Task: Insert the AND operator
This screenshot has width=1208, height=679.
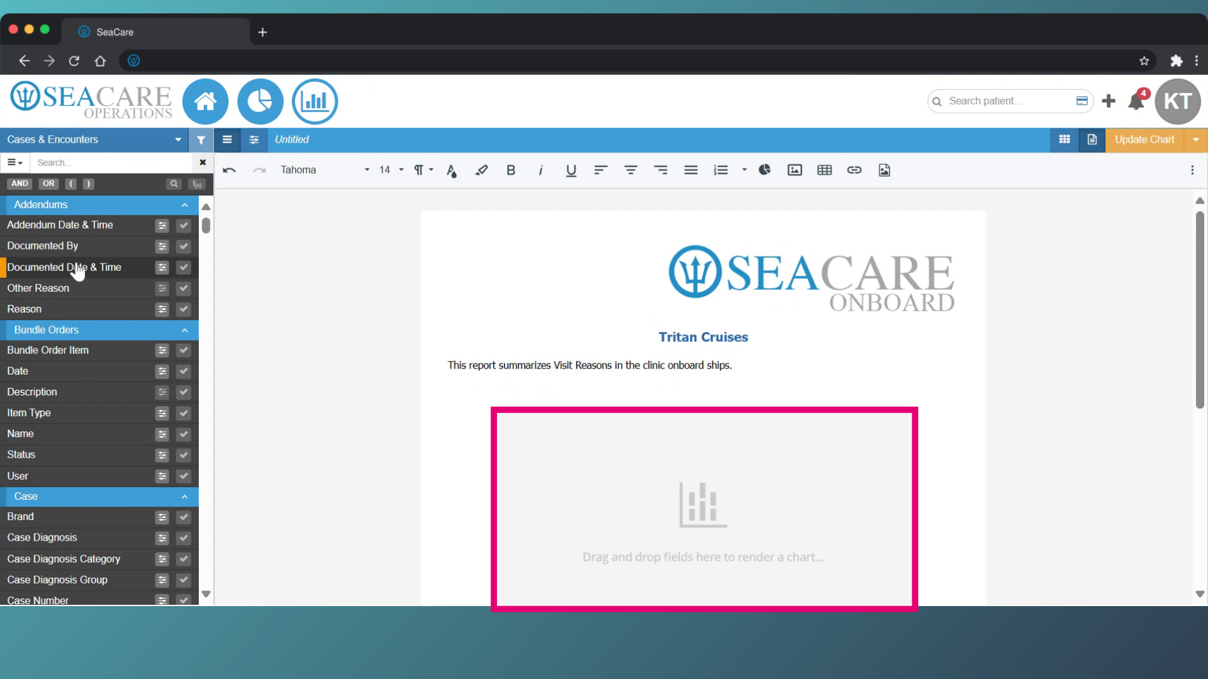Action: pos(20,184)
